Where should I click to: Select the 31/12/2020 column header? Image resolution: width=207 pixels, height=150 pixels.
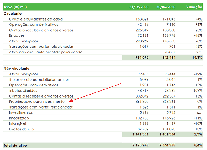[x=139, y=7]
